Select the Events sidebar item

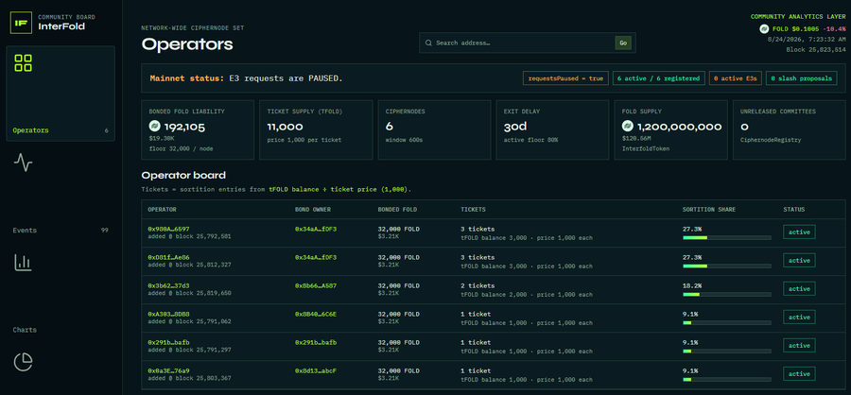pyautogui.click(x=25, y=231)
